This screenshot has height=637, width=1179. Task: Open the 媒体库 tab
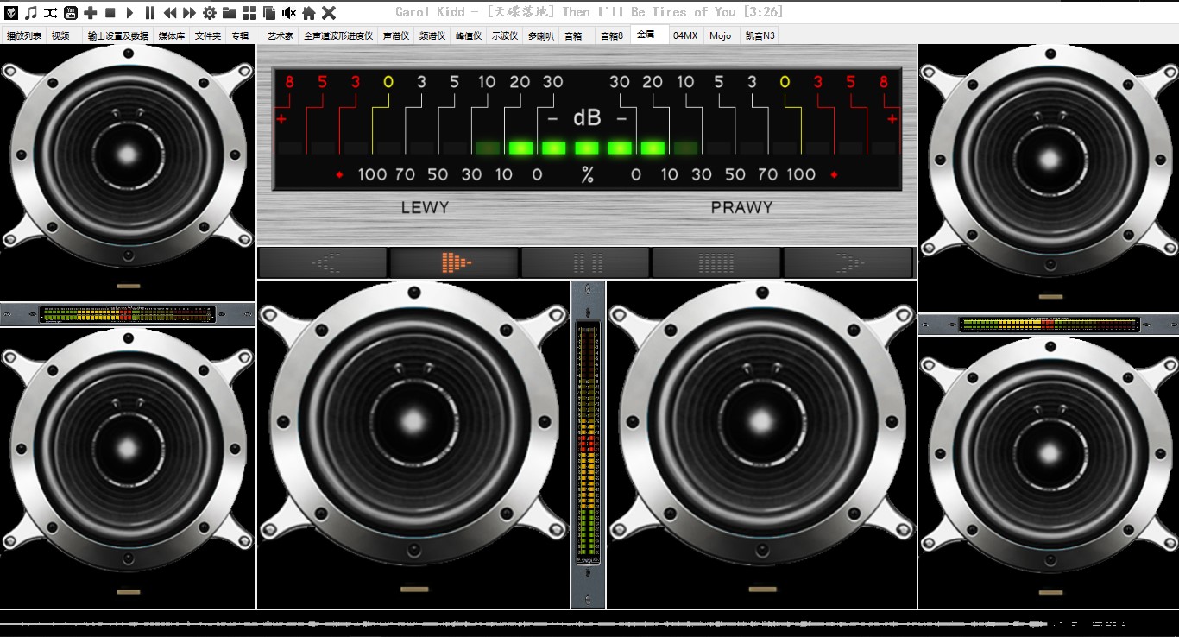pyautogui.click(x=171, y=36)
